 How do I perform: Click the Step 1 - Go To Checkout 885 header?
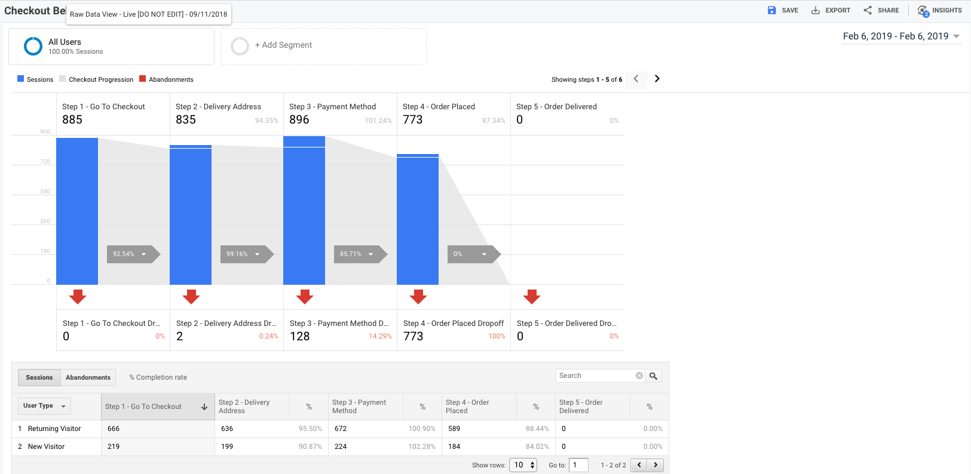pos(113,113)
